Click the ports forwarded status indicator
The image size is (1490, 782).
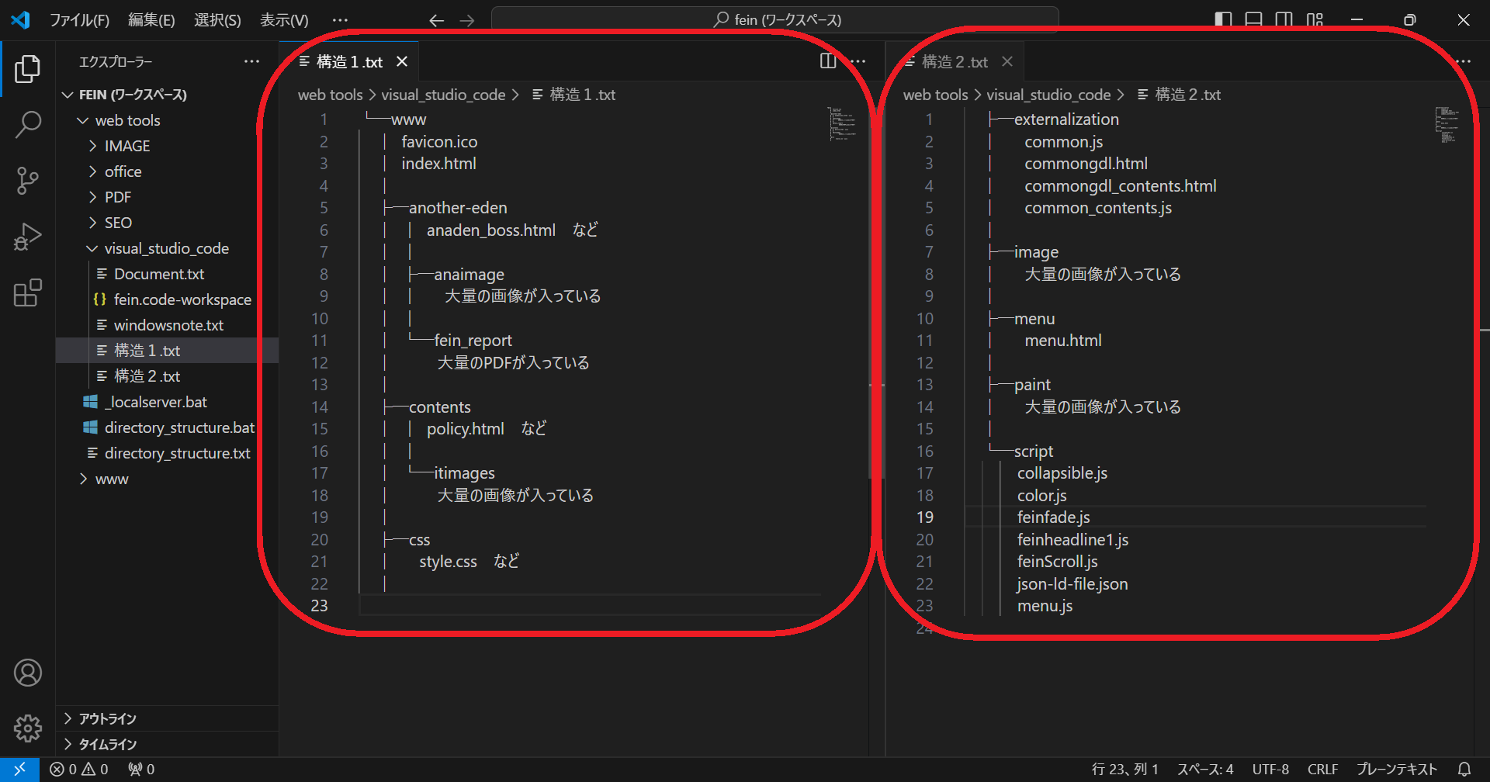[x=141, y=770]
